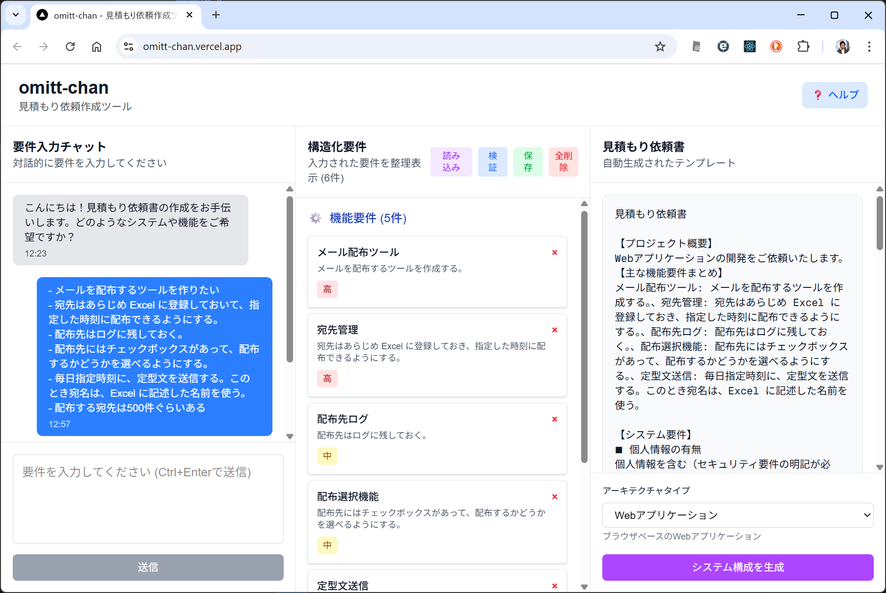Screen dimensions: 886x593
Task: Remove the 宛先管理 requirement with the red X
Action: (x=555, y=330)
